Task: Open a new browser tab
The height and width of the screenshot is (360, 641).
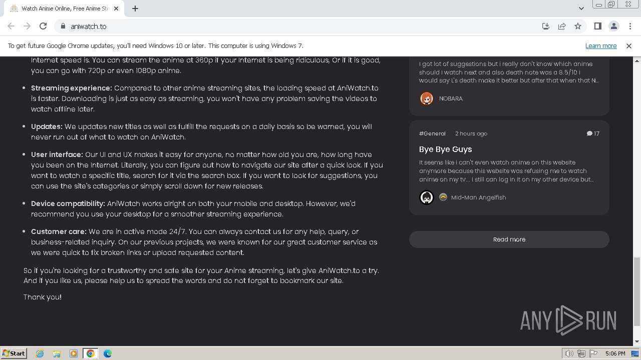Action: (x=135, y=8)
